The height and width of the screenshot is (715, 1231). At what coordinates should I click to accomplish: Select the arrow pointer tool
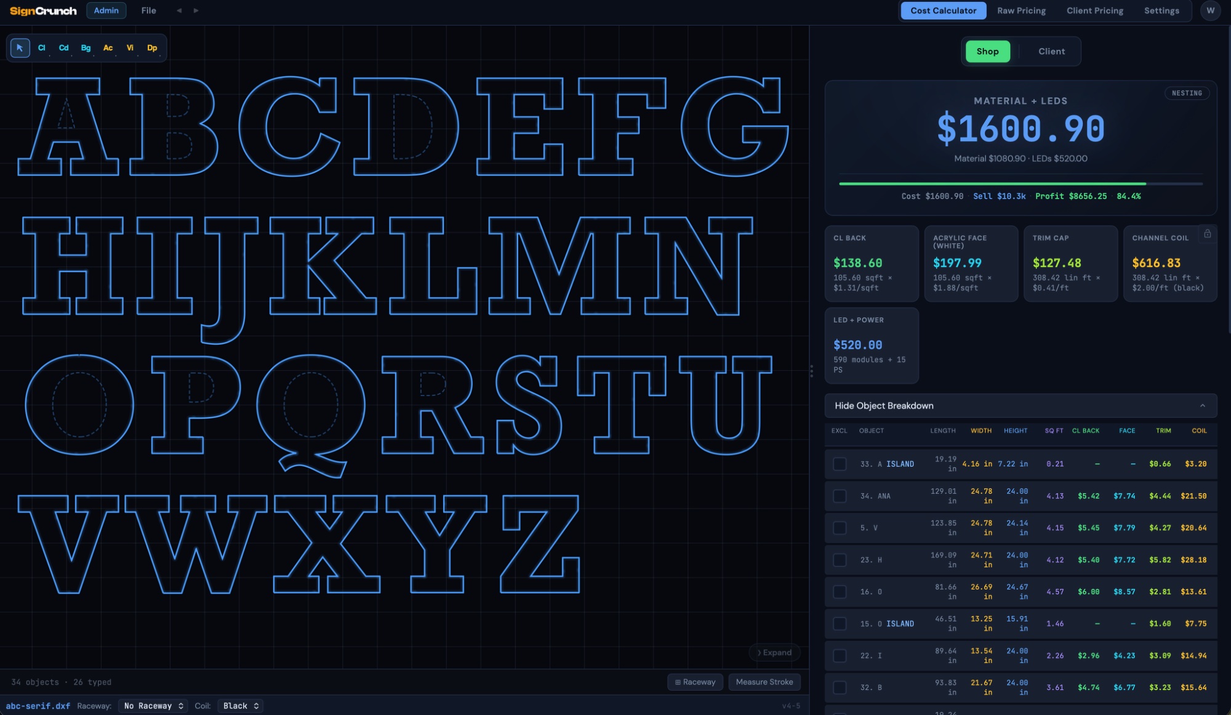[20, 47]
